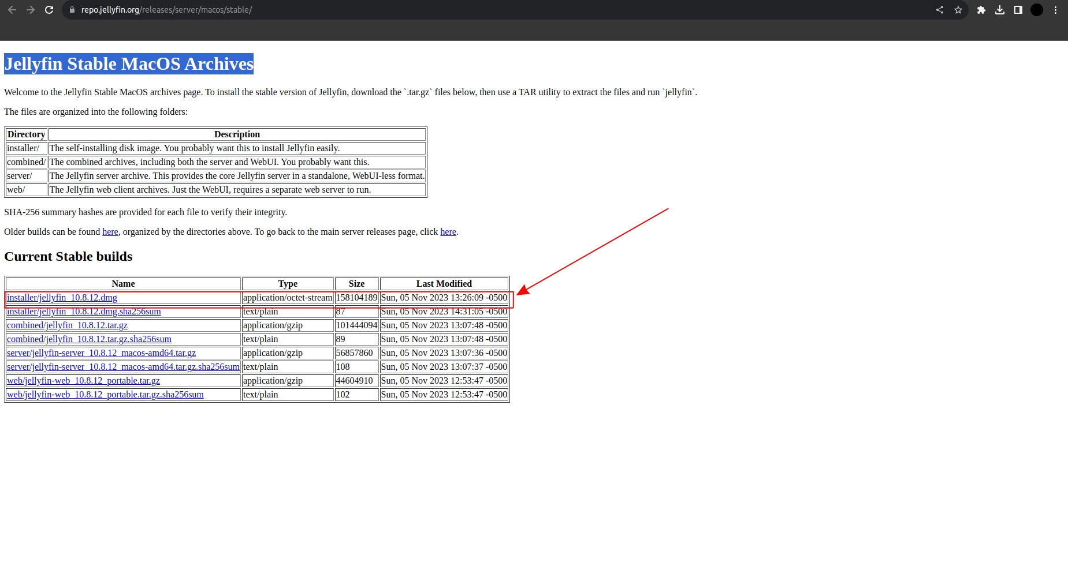This screenshot has width=1068, height=585.
Task: Click the 'Directory' header cell
Action: [x=27, y=134]
